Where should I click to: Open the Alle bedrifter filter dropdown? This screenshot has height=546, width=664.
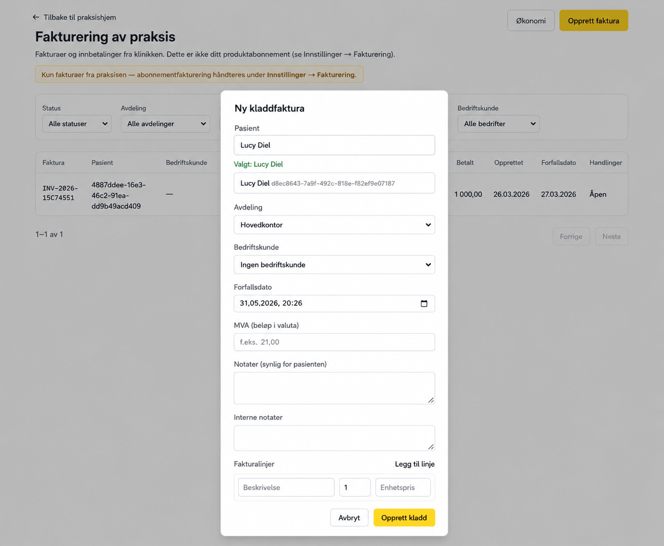(x=498, y=124)
